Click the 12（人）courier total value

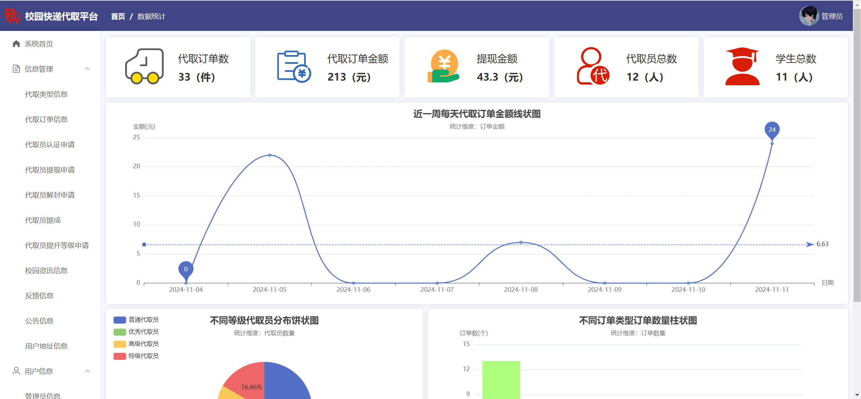click(645, 77)
